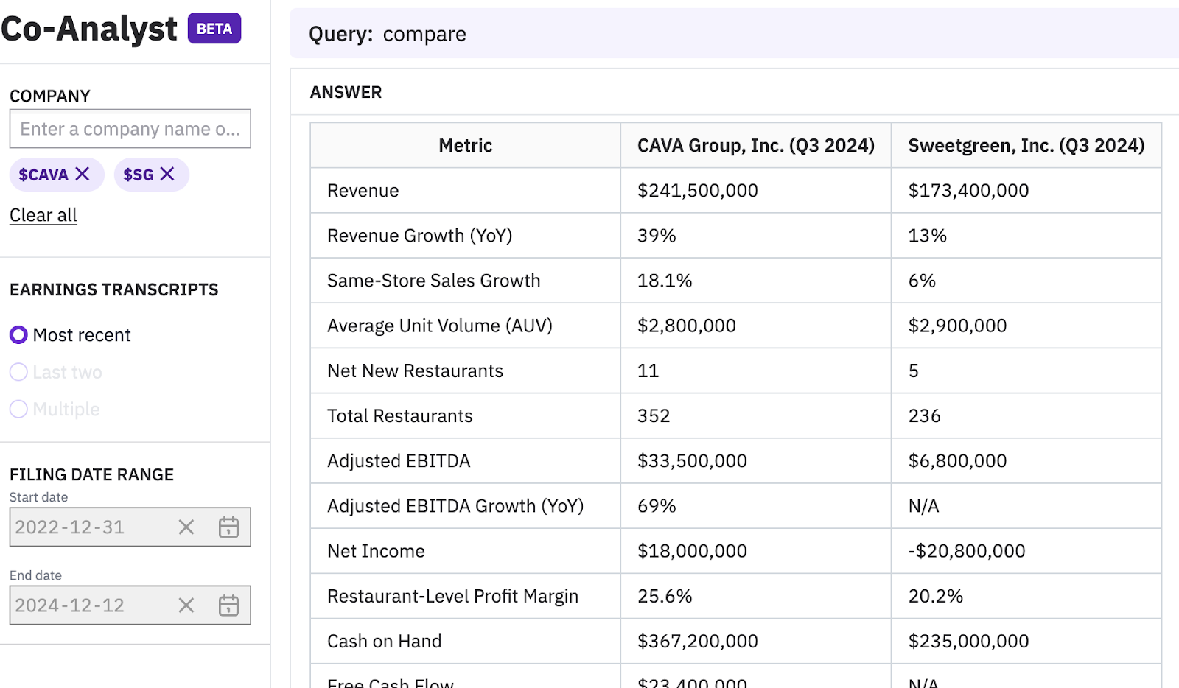The image size is (1179, 688).
Task: Click the end date text field
Action: click(88, 605)
